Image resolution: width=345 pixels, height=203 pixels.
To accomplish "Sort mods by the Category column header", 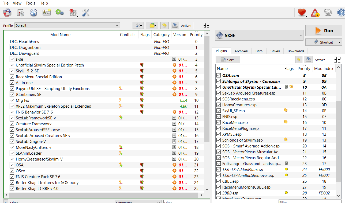I will [x=161, y=35].
